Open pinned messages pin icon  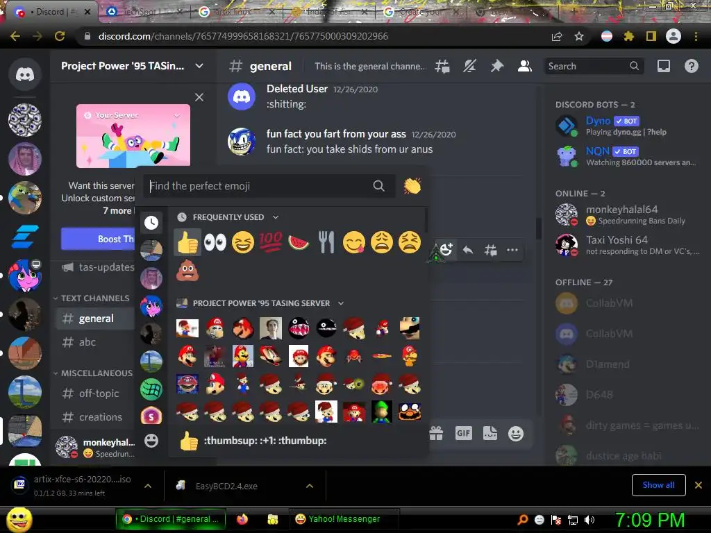pos(497,66)
